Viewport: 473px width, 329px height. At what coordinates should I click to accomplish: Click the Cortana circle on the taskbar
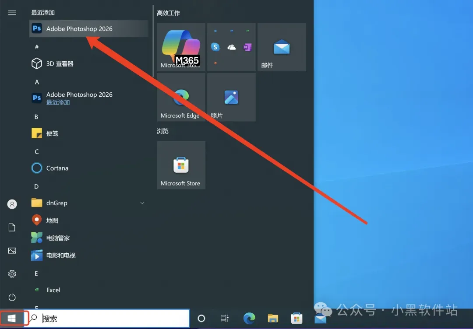201,318
